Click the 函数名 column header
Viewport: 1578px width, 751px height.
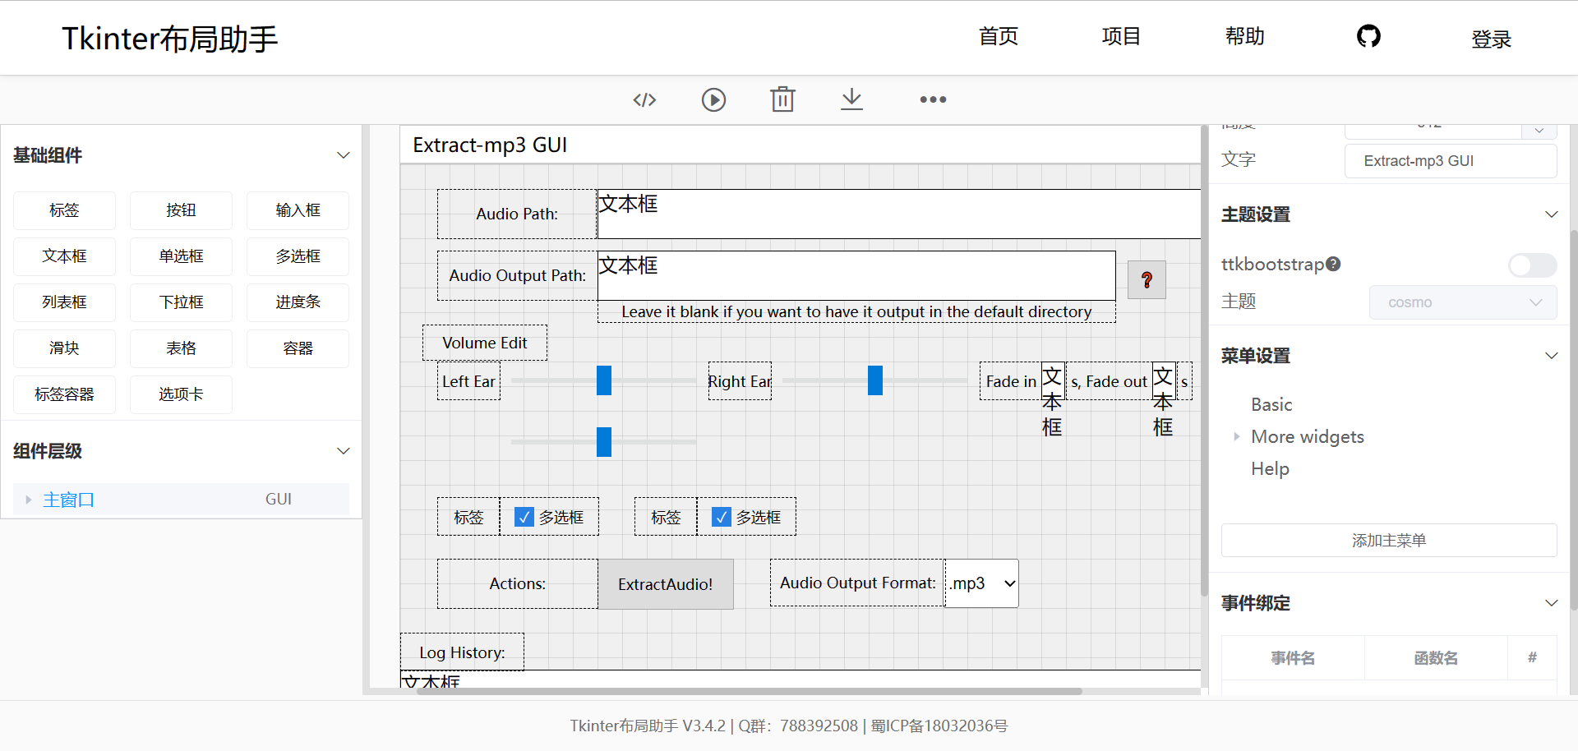(1436, 658)
